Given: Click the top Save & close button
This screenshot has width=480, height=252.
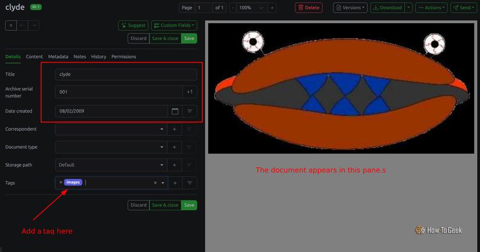Looking at the screenshot, I should pyautogui.click(x=165, y=38).
